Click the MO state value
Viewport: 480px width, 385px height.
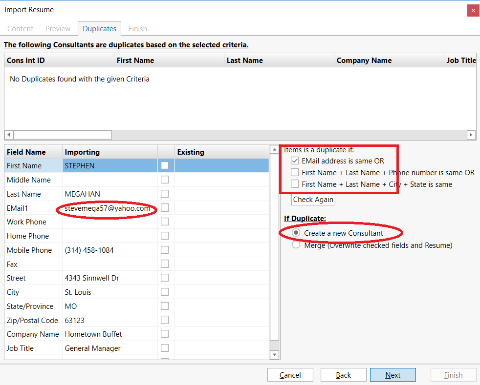pos(110,306)
